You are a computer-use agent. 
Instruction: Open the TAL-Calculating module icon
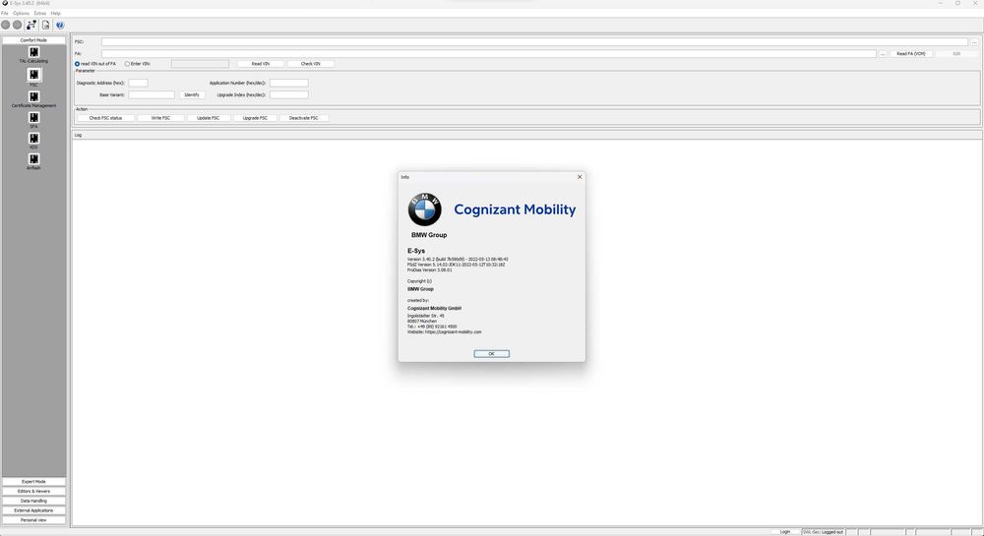coord(33,52)
